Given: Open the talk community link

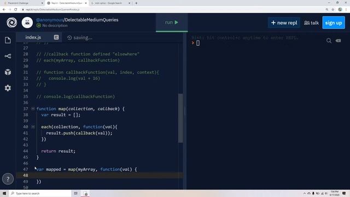Looking at the screenshot, I should click(x=311, y=23).
